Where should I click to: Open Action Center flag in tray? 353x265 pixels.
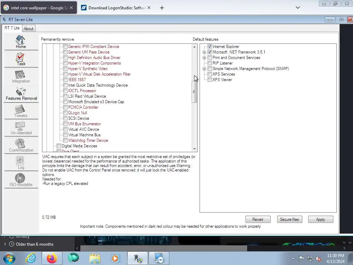pos(301,258)
